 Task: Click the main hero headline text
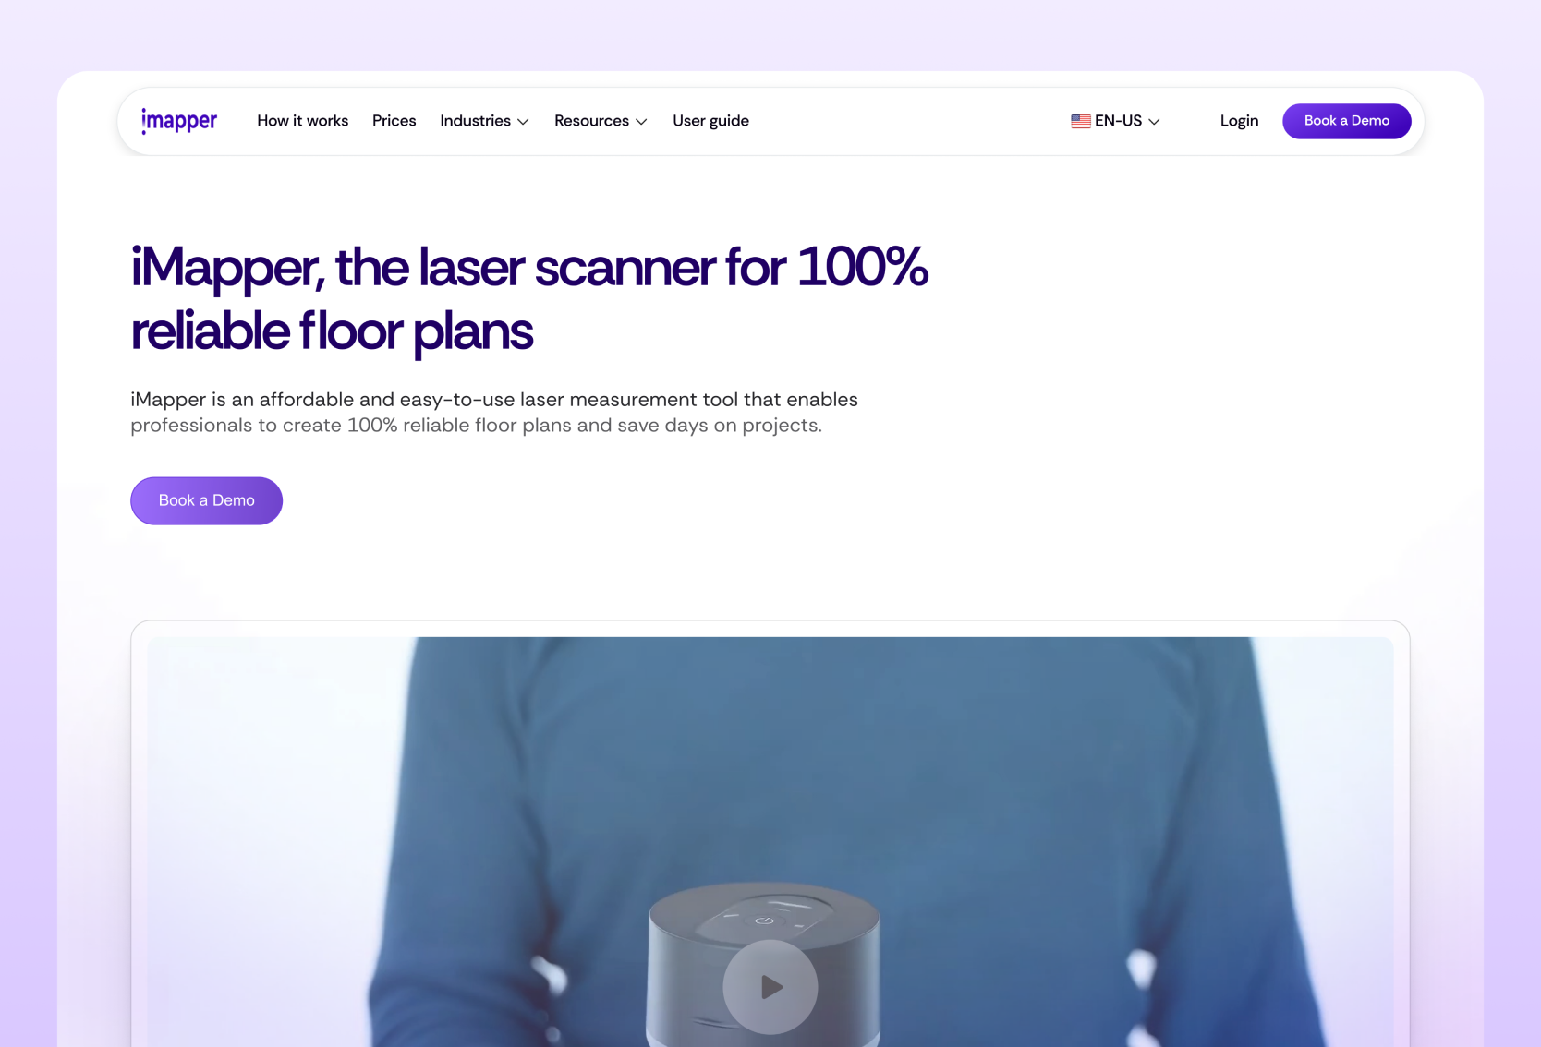[x=528, y=298]
